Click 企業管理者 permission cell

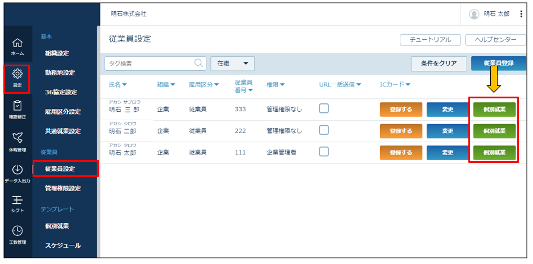282,153
